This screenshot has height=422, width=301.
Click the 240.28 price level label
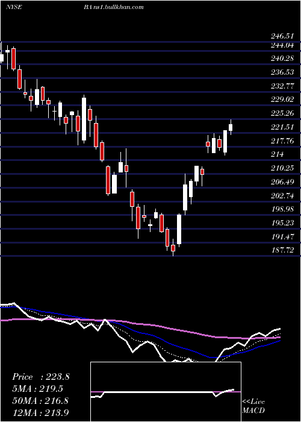pos(282,58)
